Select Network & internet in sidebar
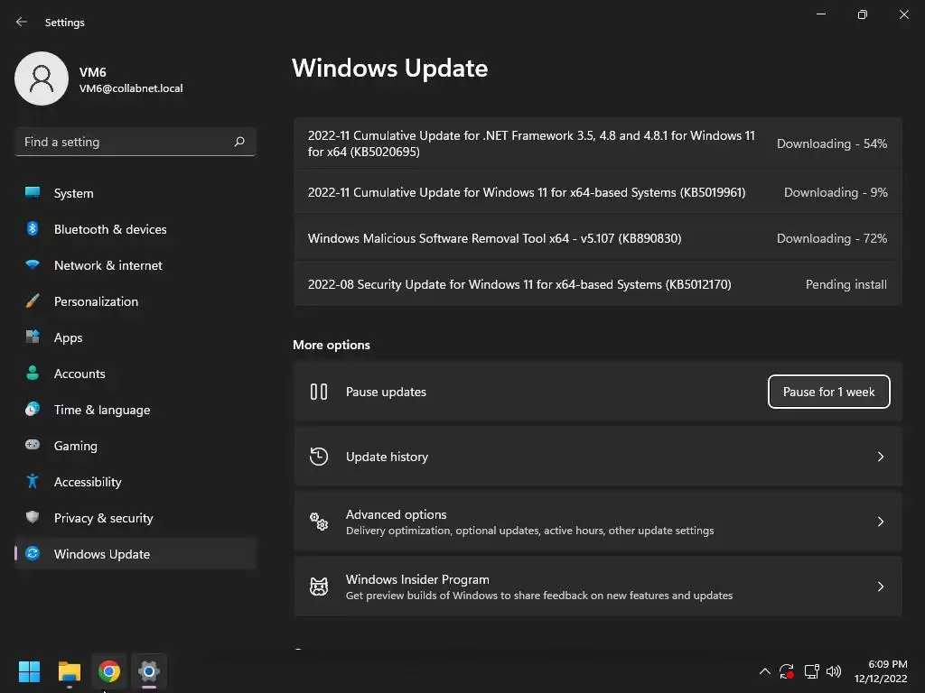This screenshot has height=693, width=925. click(x=135, y=265)
